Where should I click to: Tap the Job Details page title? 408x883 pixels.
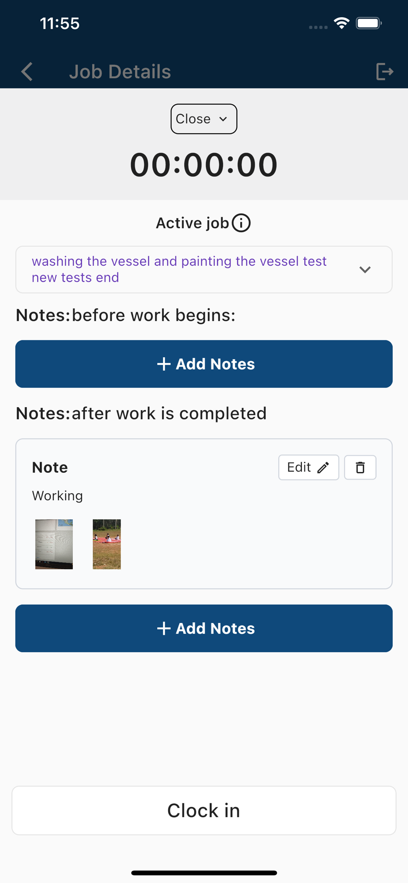tap(120, 72)
